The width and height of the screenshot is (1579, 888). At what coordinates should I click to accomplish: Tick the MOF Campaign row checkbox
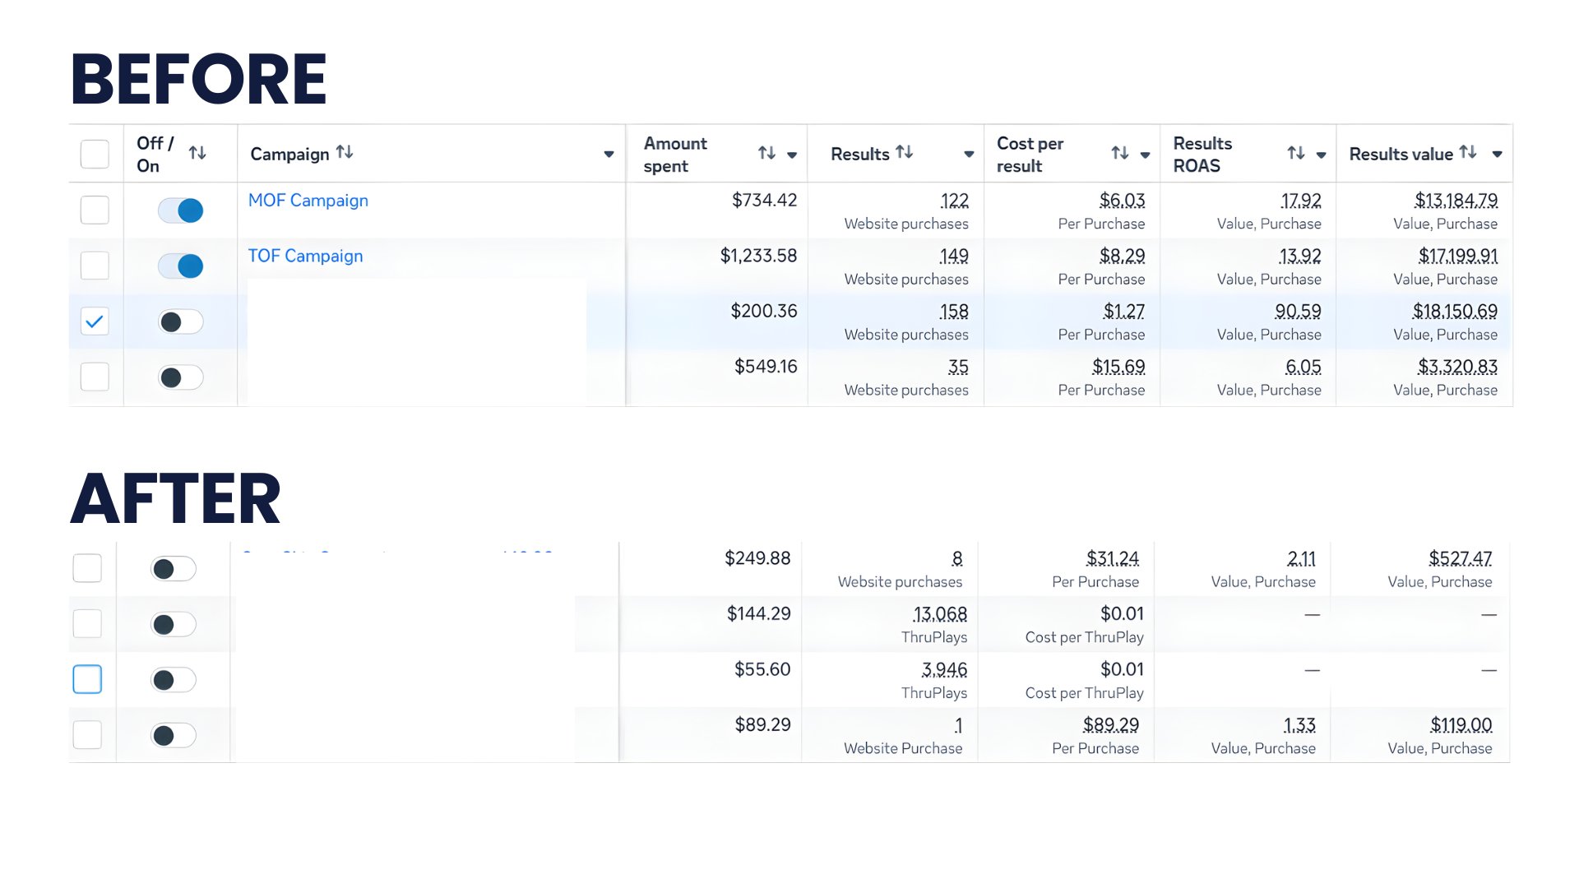click(x=95, y=210)
